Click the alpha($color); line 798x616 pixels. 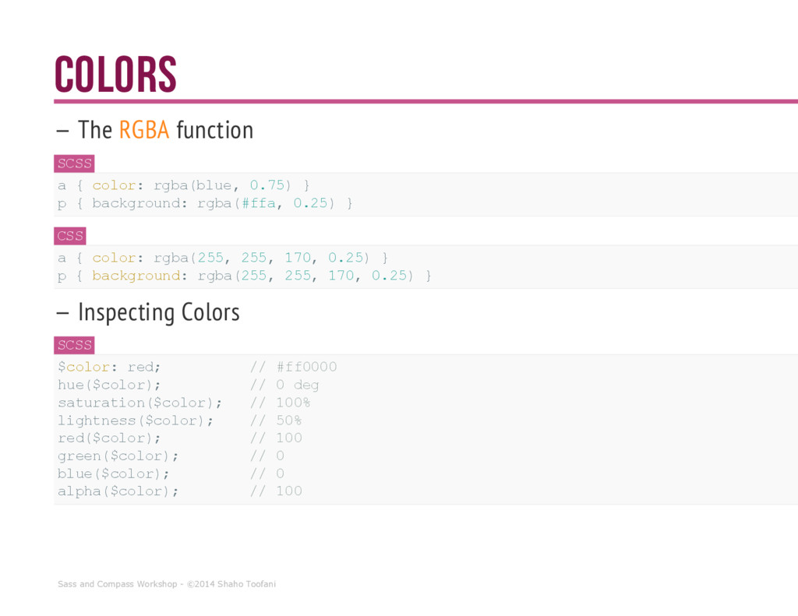tap(118, 491)
